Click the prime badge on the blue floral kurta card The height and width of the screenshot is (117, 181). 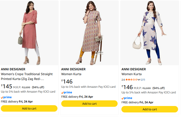point(127,98)
